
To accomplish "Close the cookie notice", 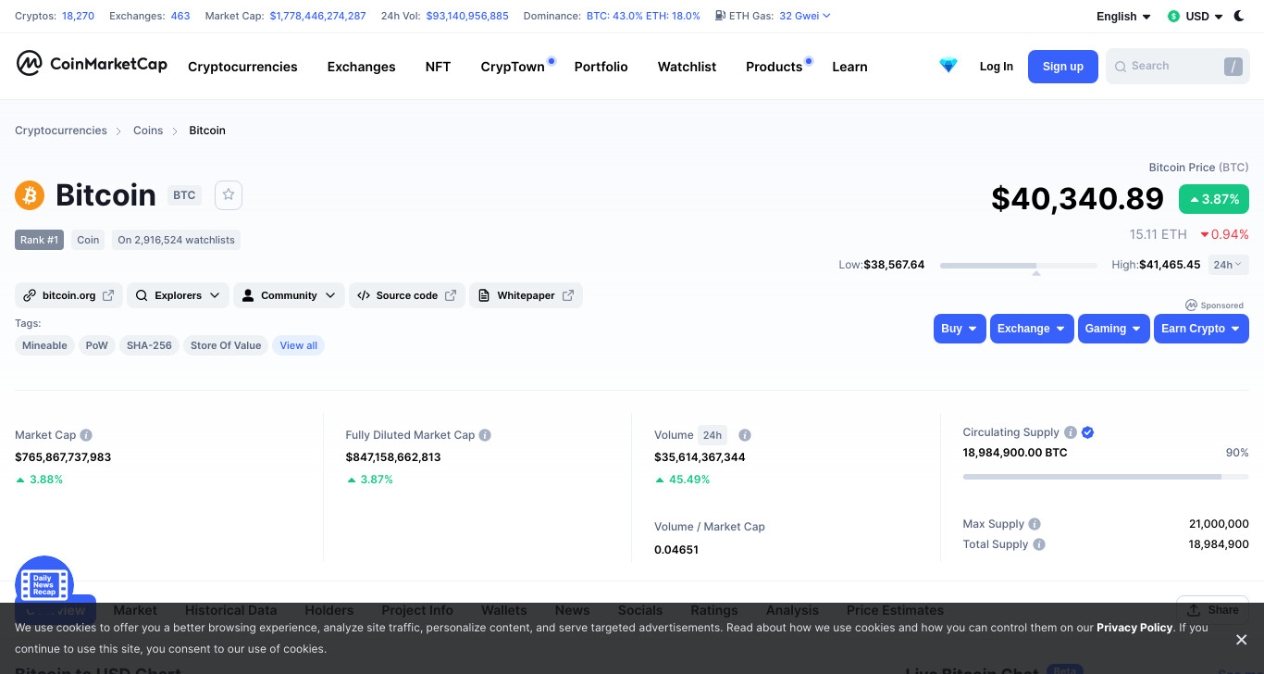I will click(x=1242, y=640).
